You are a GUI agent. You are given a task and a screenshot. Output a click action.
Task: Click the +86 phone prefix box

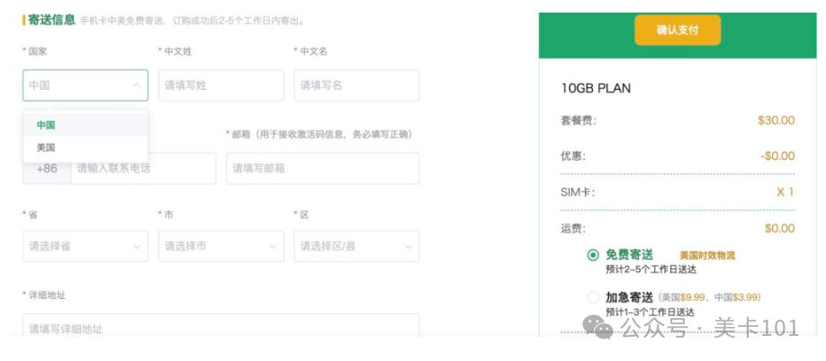[47, 169]
